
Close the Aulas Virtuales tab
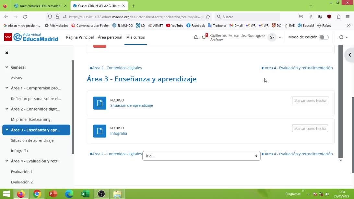[x=65, y=6]
